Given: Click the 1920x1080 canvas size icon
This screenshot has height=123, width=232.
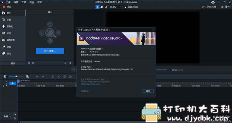Looking at the screenshot, I should 125,7.
